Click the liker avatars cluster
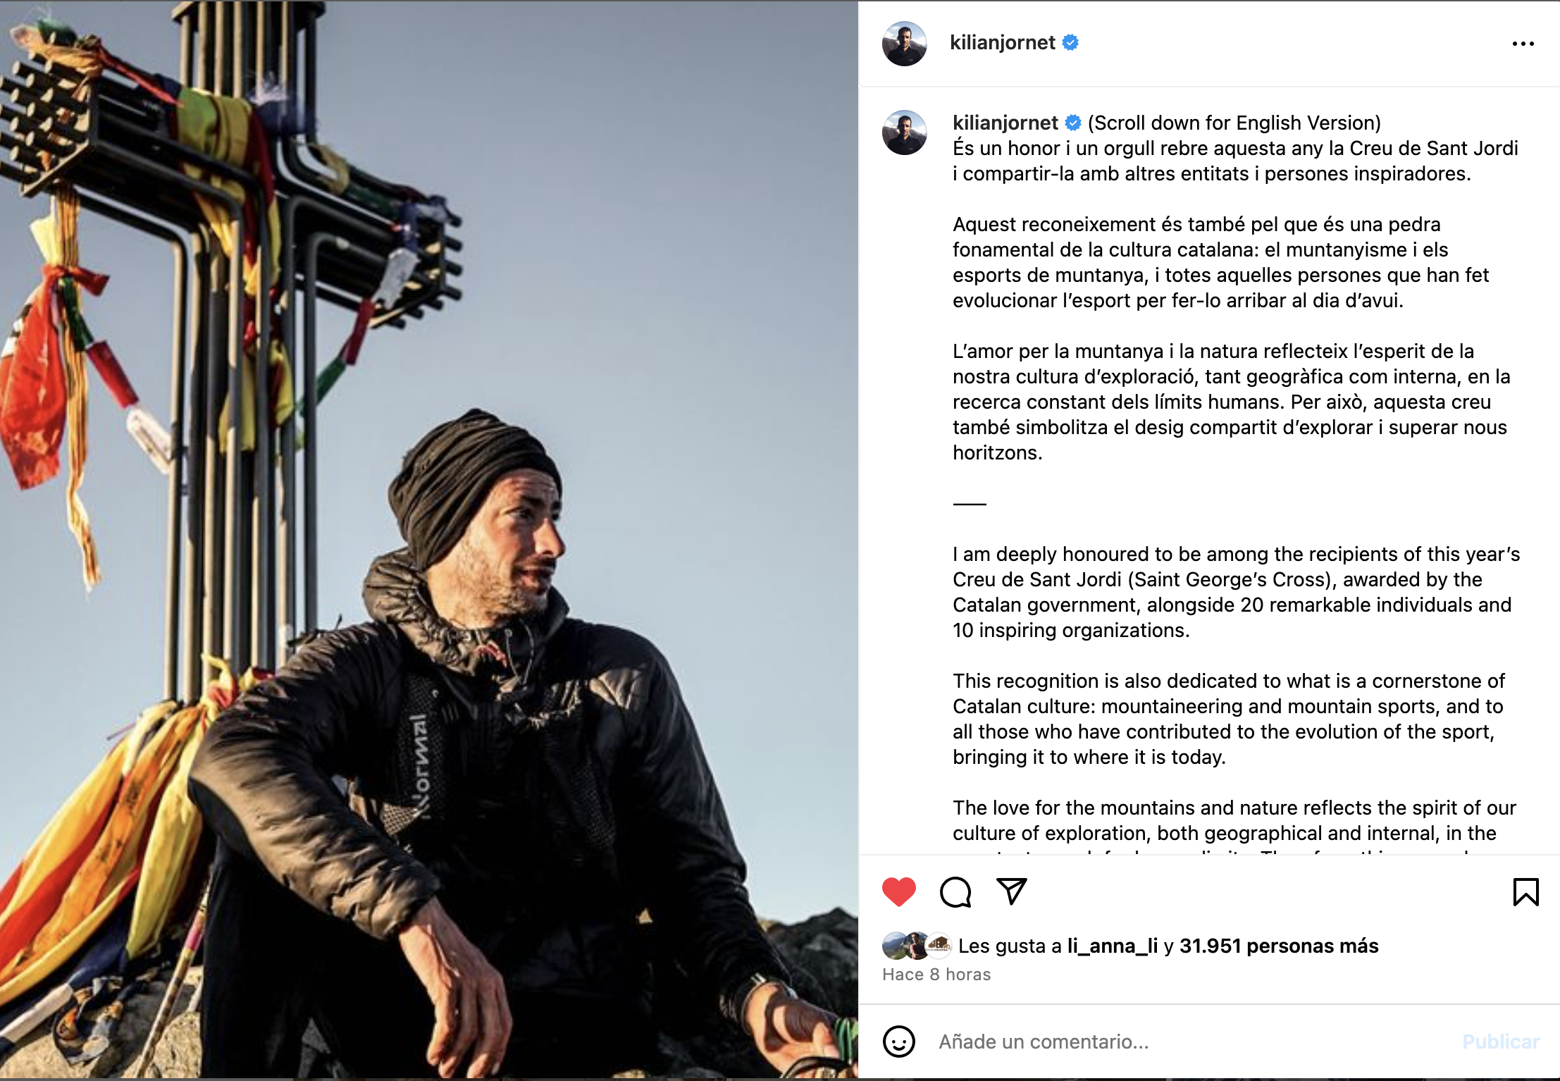1560x1081 pixels. coord(917,946)
